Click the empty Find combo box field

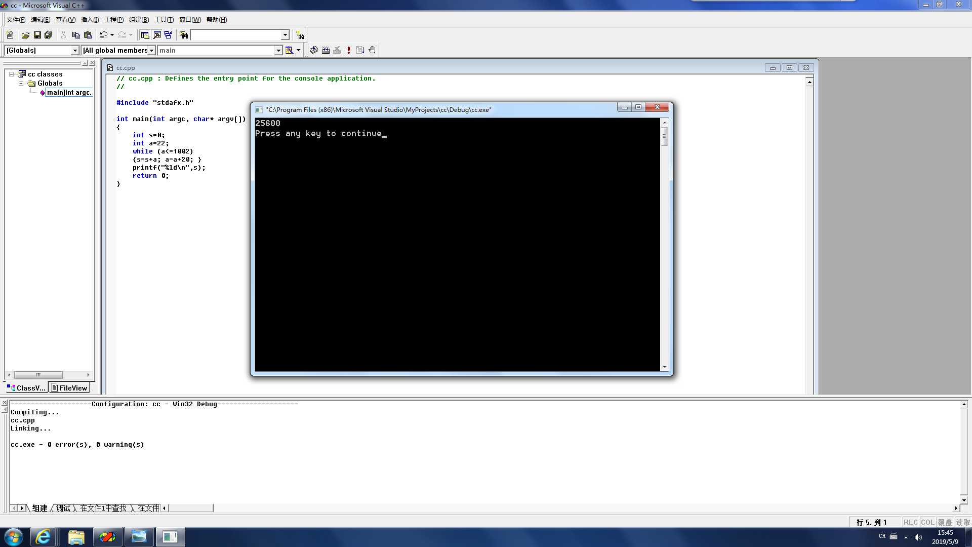coord(236,35)
